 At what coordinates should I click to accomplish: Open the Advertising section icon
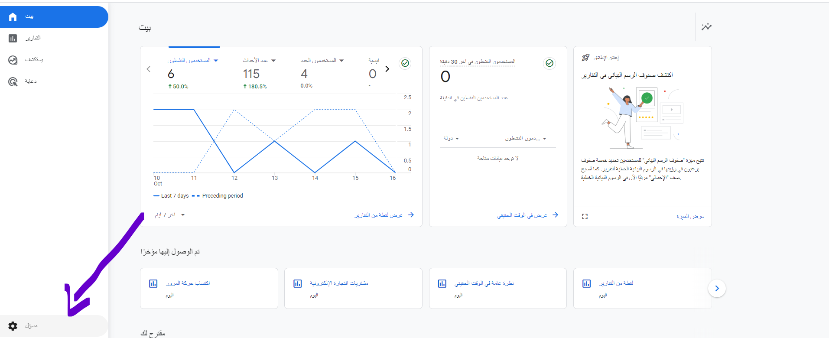coord(13,82)
